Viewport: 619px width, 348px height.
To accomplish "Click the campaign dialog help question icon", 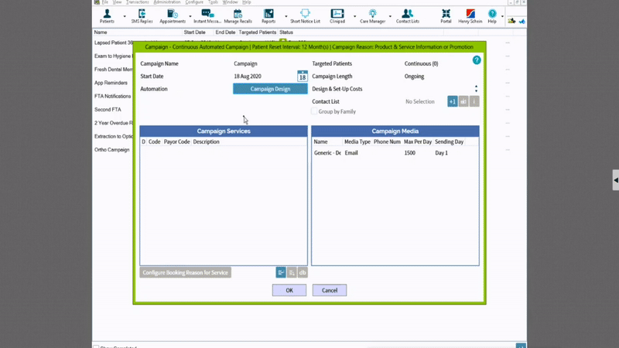I will pyautogui.click(x=477, y=60).
